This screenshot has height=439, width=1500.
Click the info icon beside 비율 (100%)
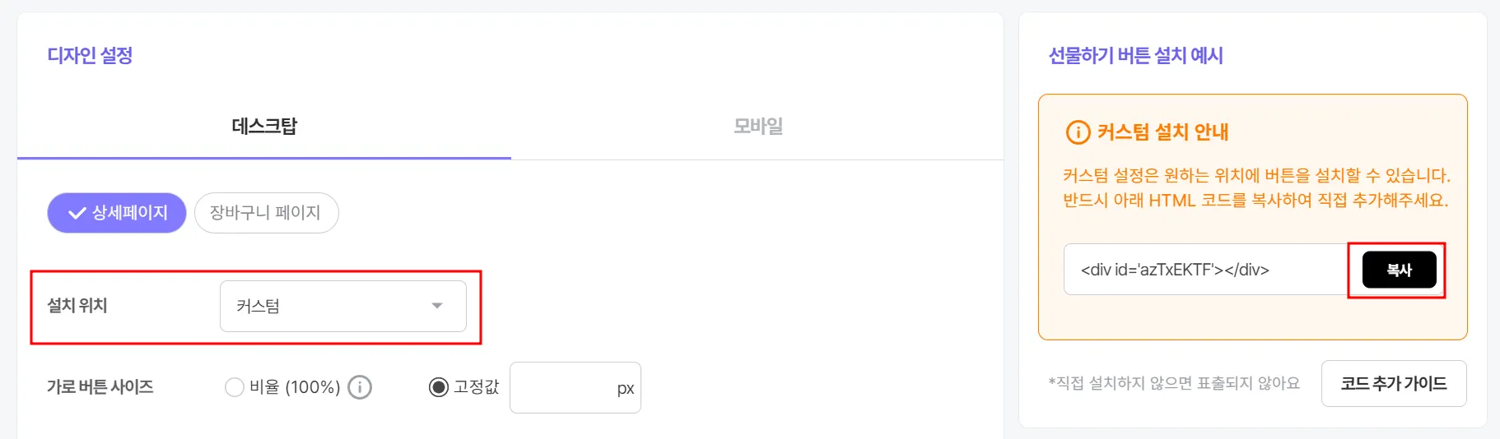pos(360,387)
